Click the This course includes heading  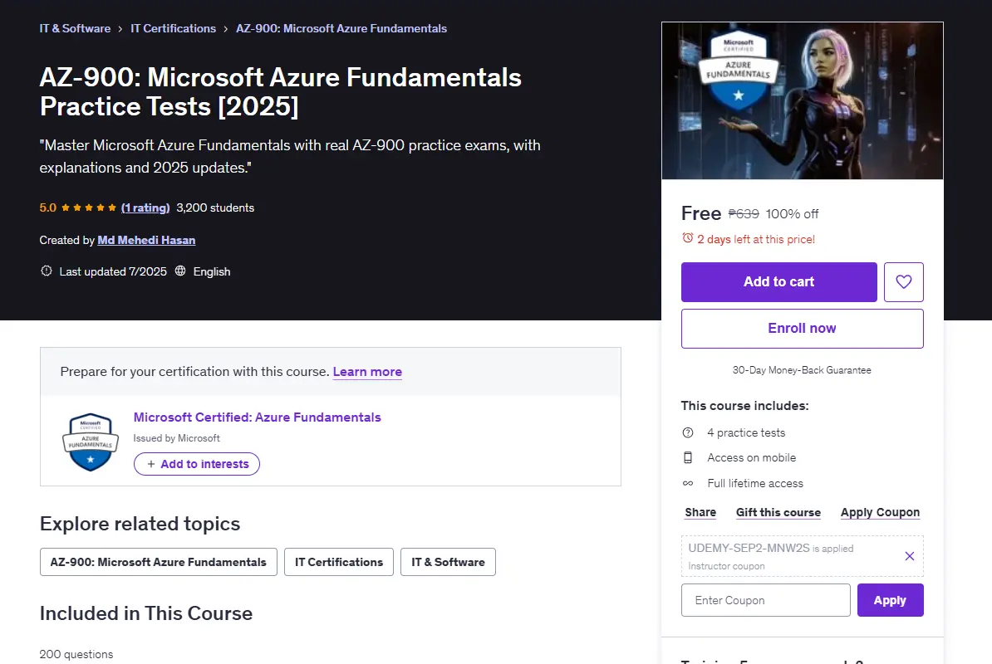click(744, 406)
